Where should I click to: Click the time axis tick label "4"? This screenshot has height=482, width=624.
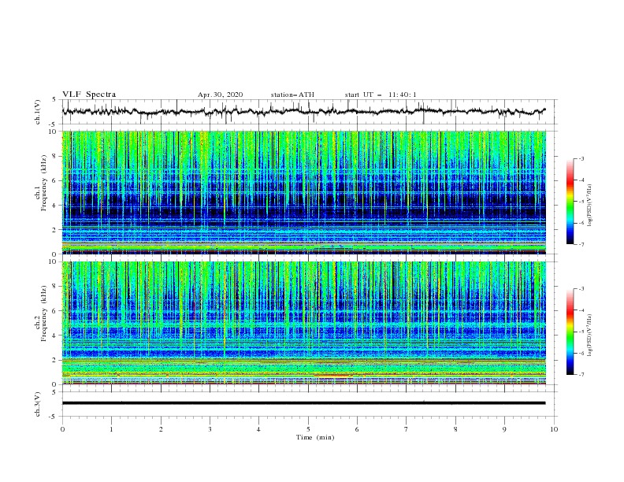click(259, 429)
